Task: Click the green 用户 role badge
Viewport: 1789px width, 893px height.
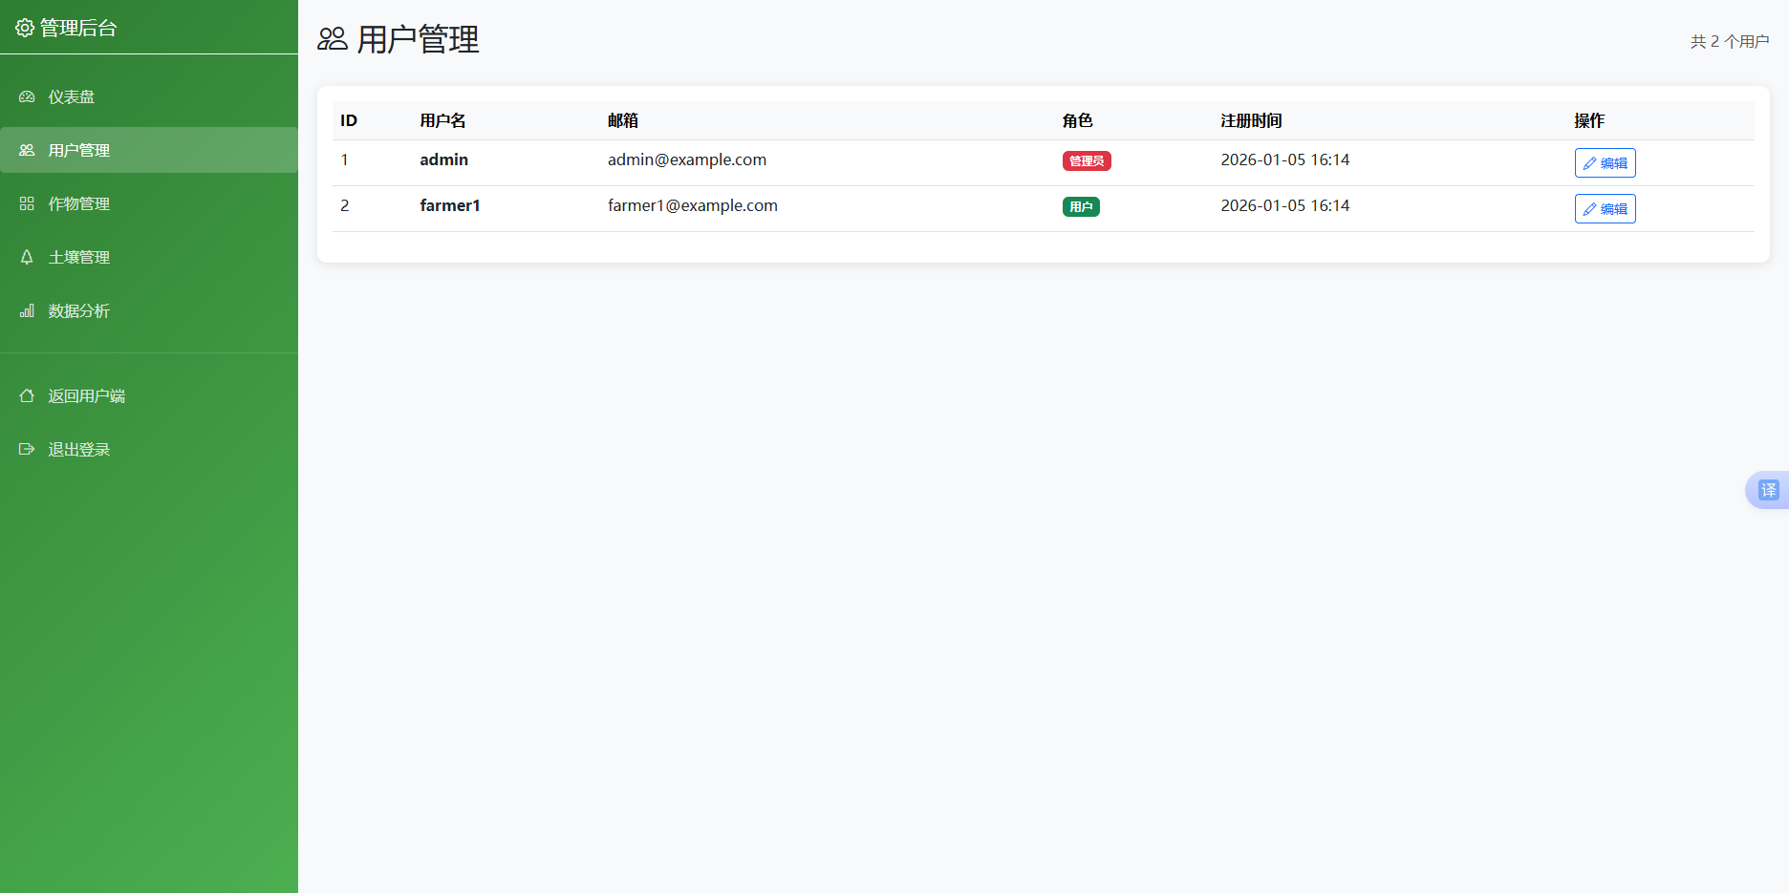Action: [1081, 206]
